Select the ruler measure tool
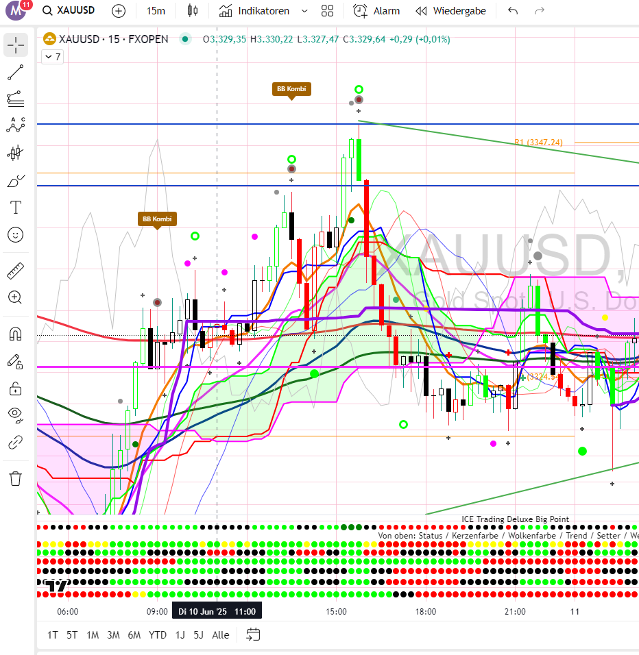This screenshot has height=655, width=639. click(x=15, y=271)
